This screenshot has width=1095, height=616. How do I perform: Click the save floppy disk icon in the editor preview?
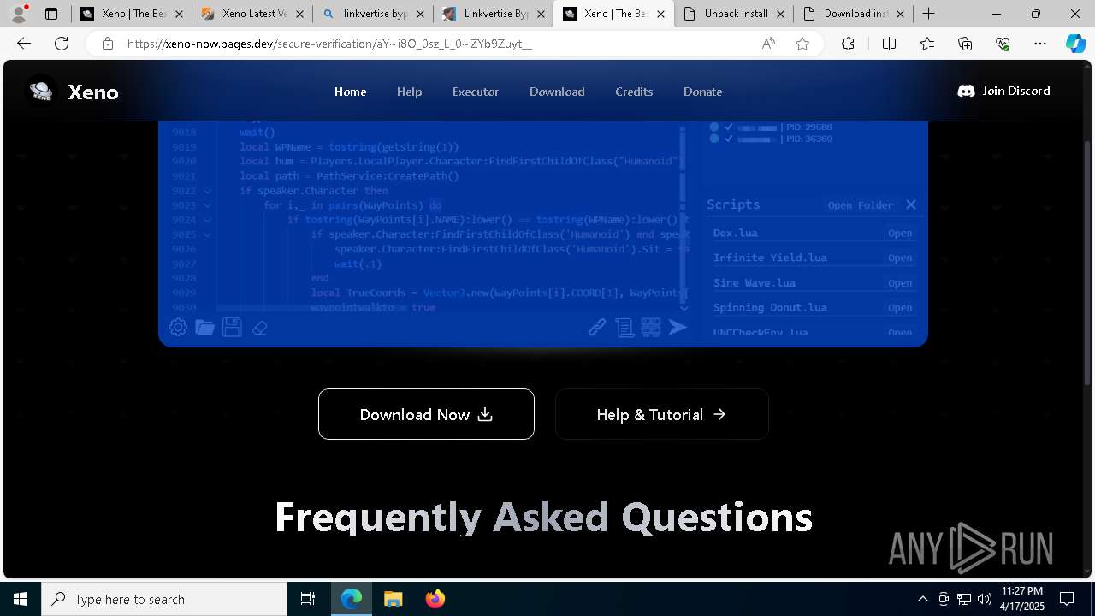(232, 327)
